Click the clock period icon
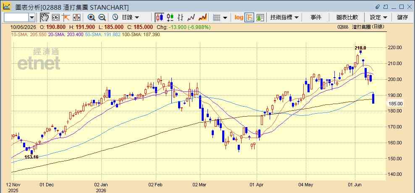415x193 pixels. click(x=115, y=18)
